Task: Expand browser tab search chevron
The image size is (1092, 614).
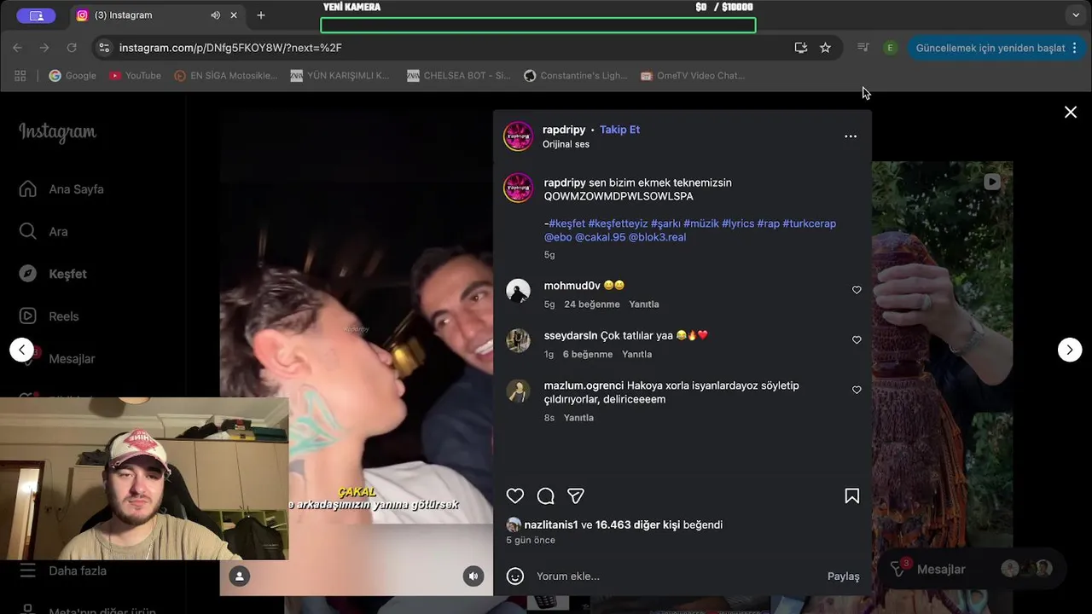Action: [x=1076, y=15]
